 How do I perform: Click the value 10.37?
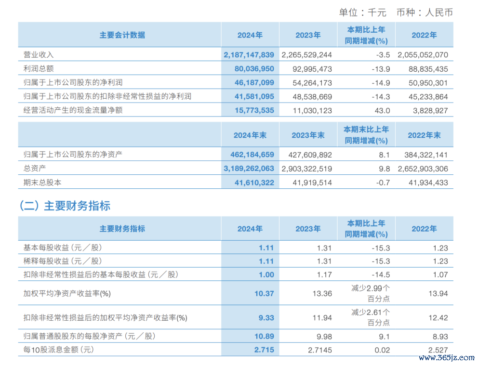(x=265, y=293)
